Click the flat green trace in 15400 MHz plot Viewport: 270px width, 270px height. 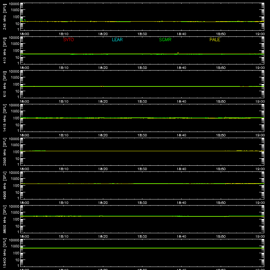(142, 248)
